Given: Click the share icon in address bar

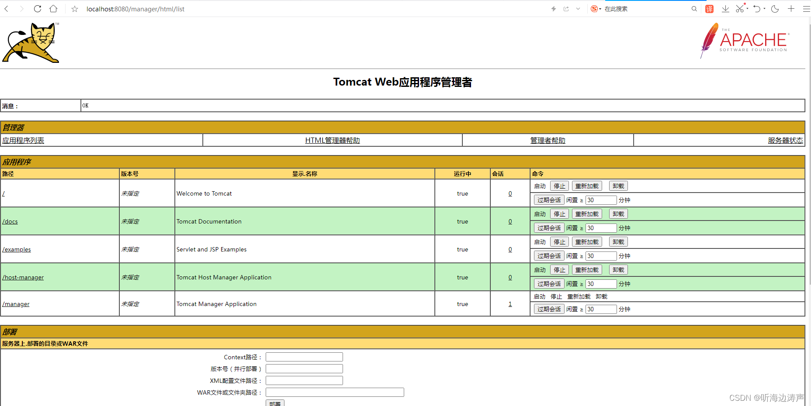Looking at the screenshot, I should tap(566, 9).
